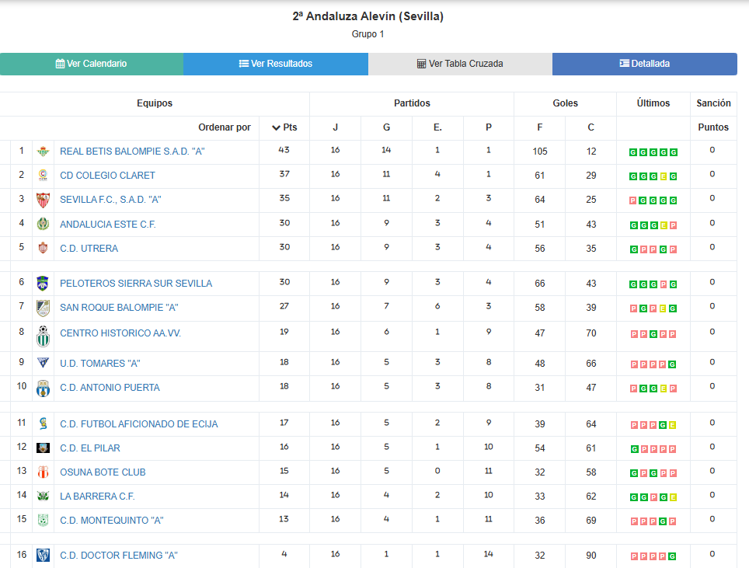The image size is (749, 568).
Task: Click the Osuna Bote Club crest icon
Action: 43,472
